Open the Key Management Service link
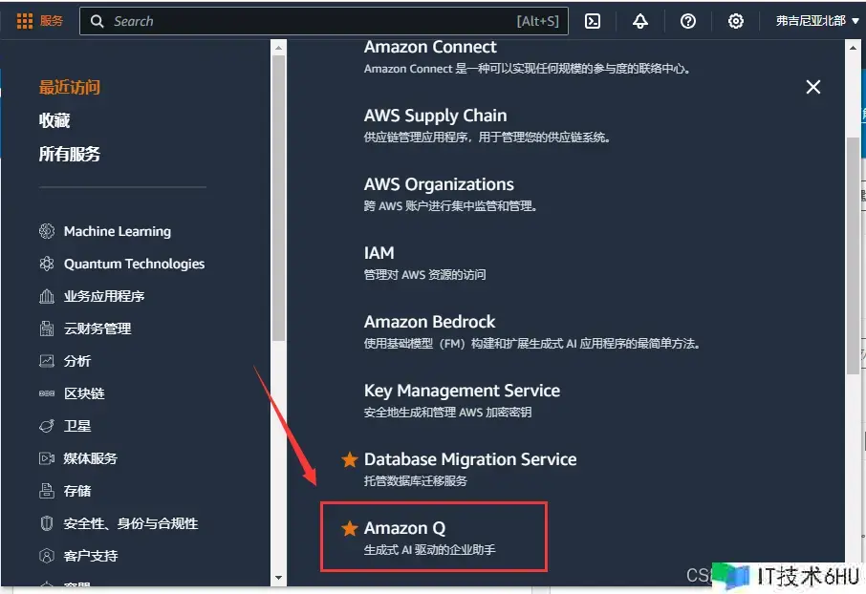866x594 pixels. tap(462, 391)
